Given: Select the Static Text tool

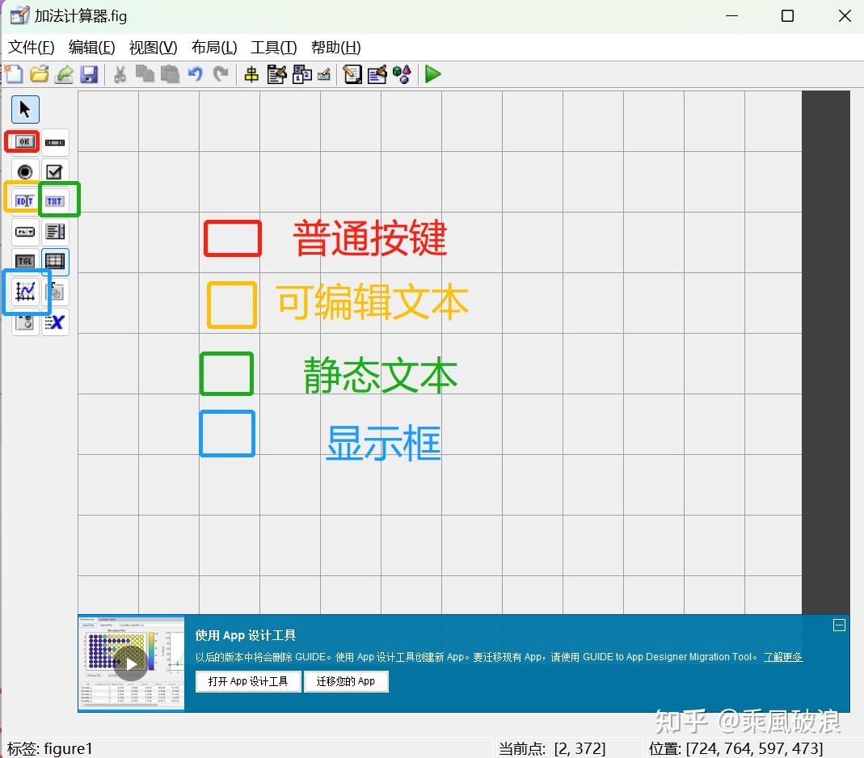Looking at the screenshot, I should 57,199.
